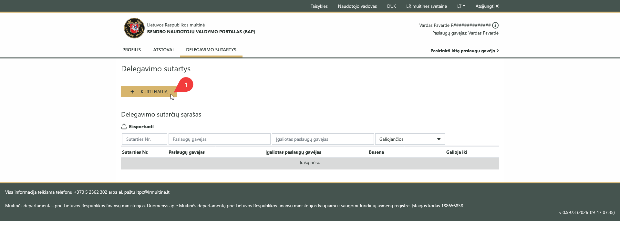Focus the Paslaugų gavėjas filter field
Screen dimensions: 620x225
(220, 139)
